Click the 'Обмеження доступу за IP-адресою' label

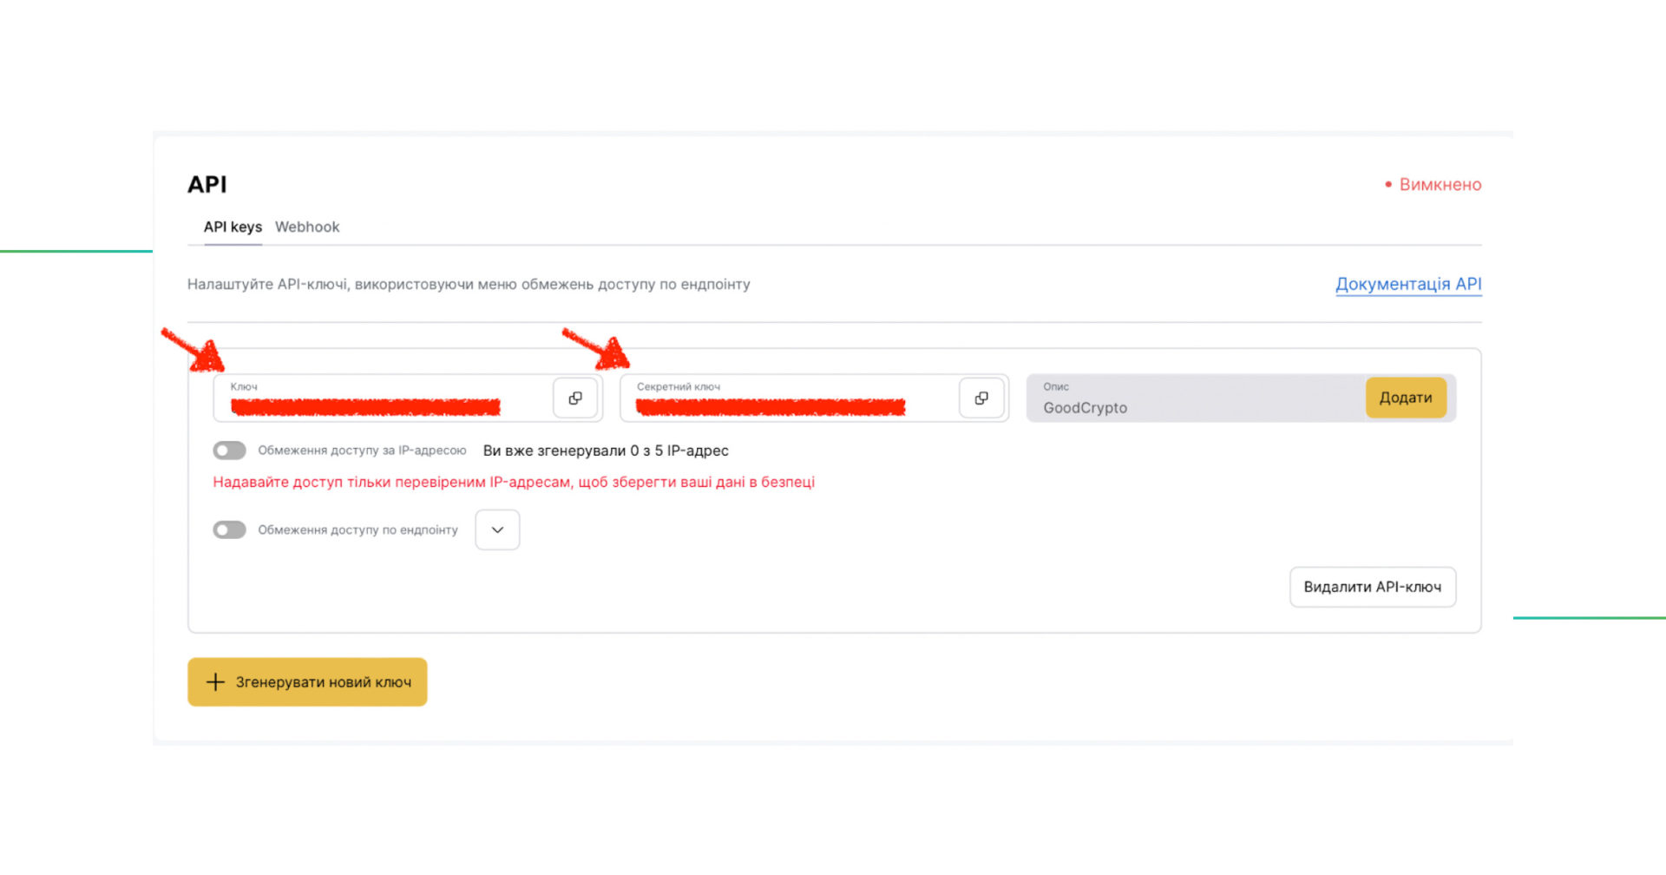tap(362, 451)
